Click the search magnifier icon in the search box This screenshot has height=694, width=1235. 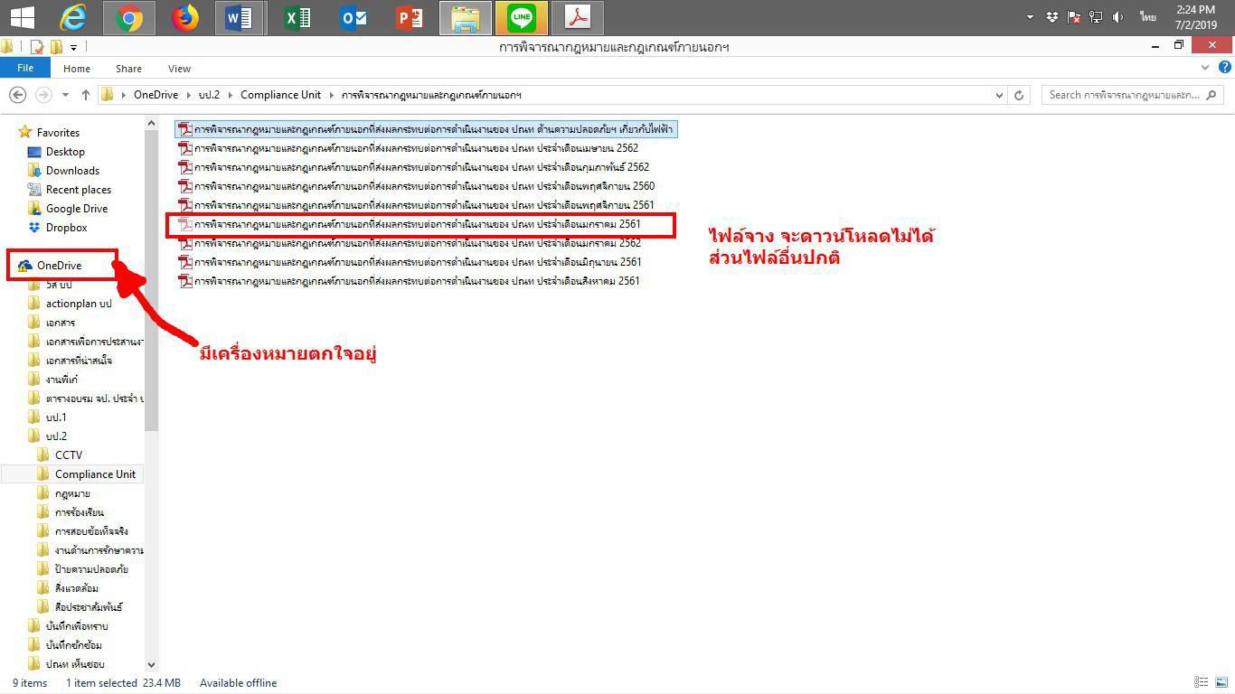1211,95
